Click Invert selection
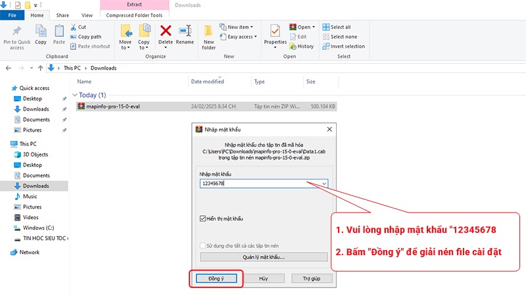This screenshot has height=296, width=526. [343, 46]
